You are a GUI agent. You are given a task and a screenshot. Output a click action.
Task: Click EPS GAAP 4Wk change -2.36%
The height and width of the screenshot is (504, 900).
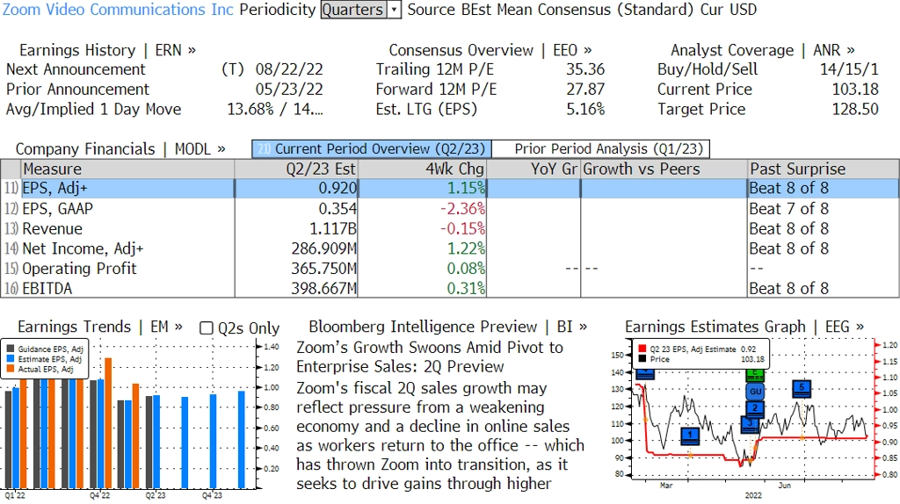coord(462,209)
